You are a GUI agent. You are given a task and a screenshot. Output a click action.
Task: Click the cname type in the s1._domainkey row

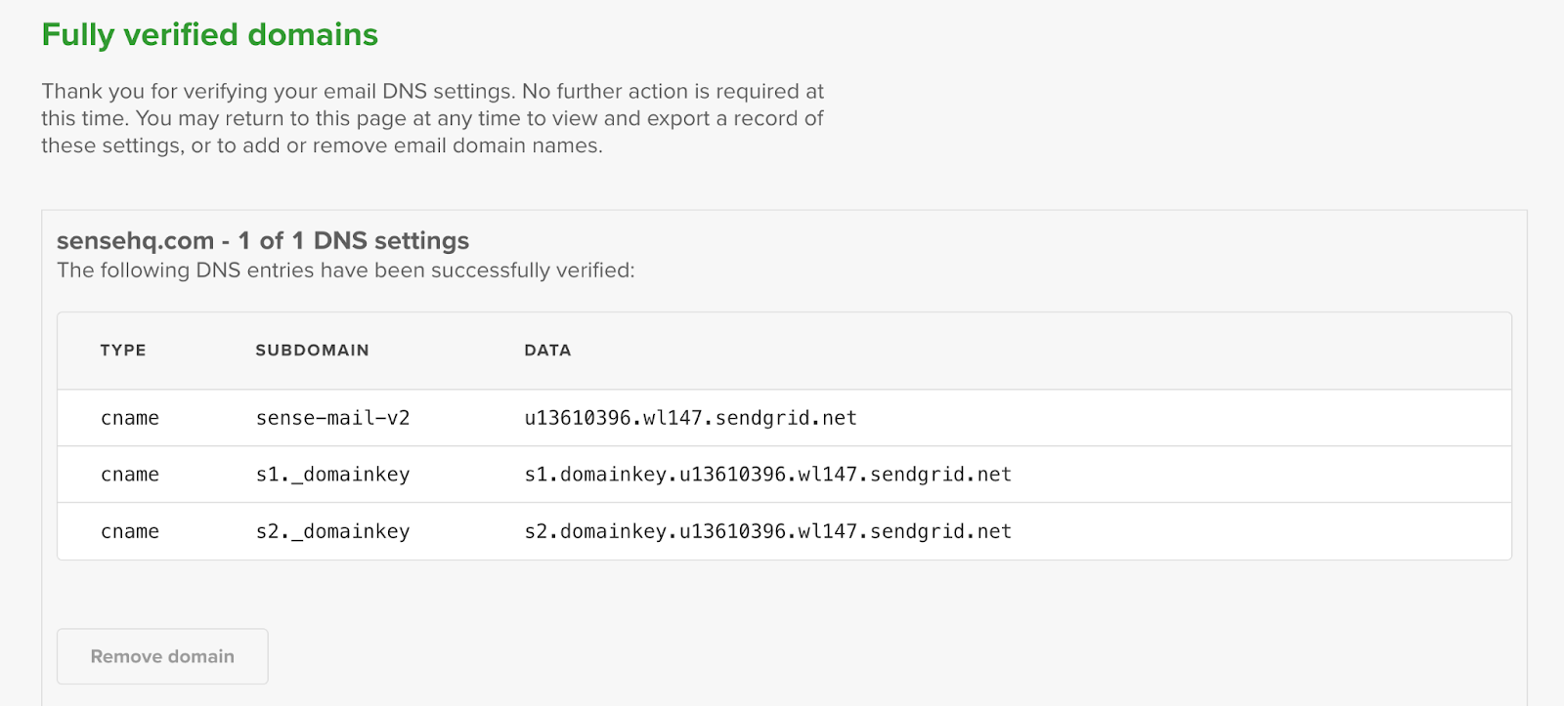[130, 475]
